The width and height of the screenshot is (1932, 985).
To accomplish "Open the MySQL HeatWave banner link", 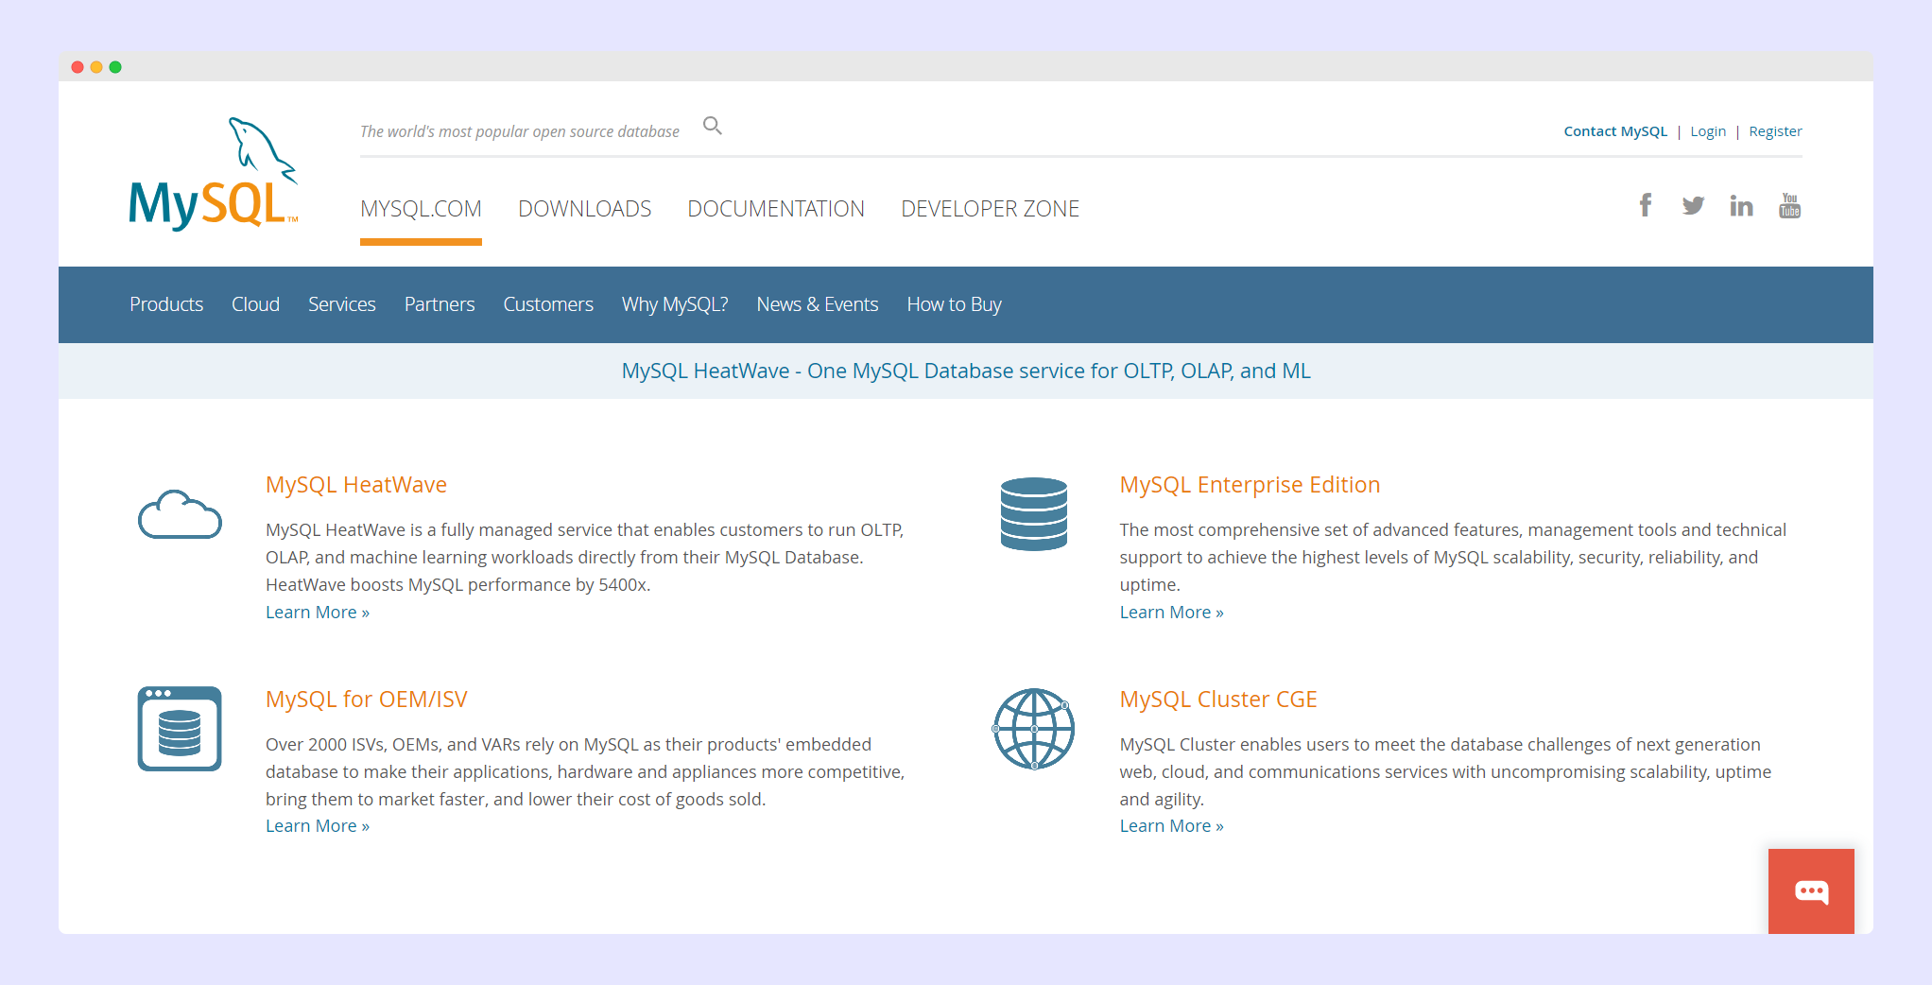I will click(x=966, y=371).
